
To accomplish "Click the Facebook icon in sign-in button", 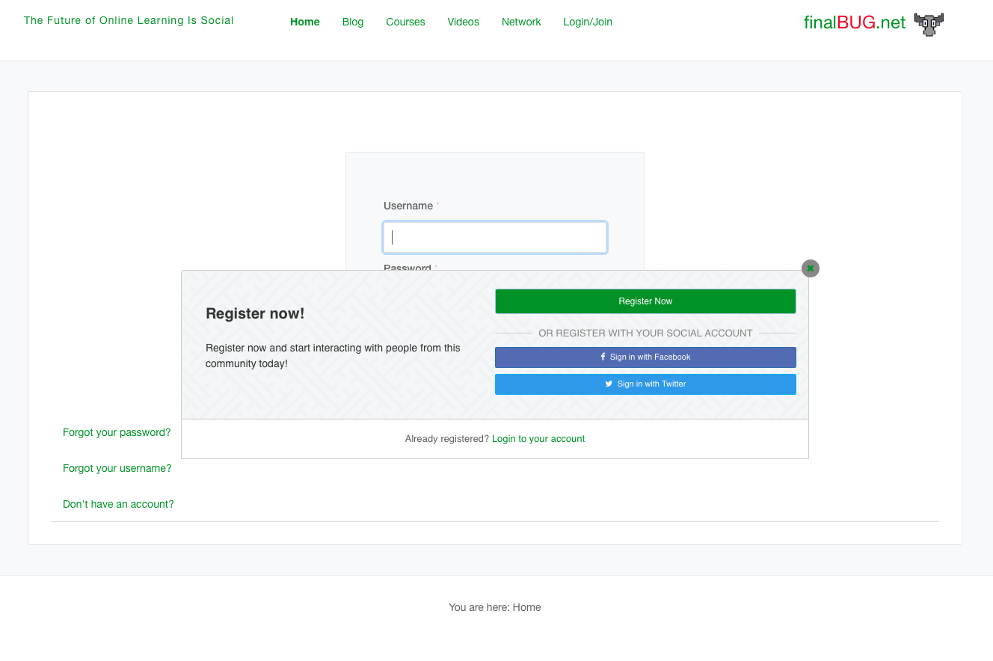I will (603, 357).
